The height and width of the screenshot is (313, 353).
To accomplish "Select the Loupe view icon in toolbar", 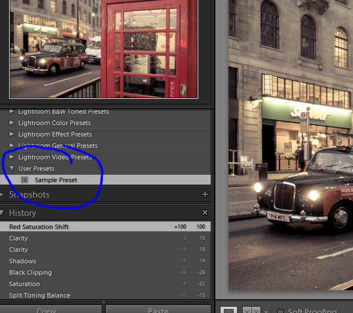I will [x=229, y=310].
